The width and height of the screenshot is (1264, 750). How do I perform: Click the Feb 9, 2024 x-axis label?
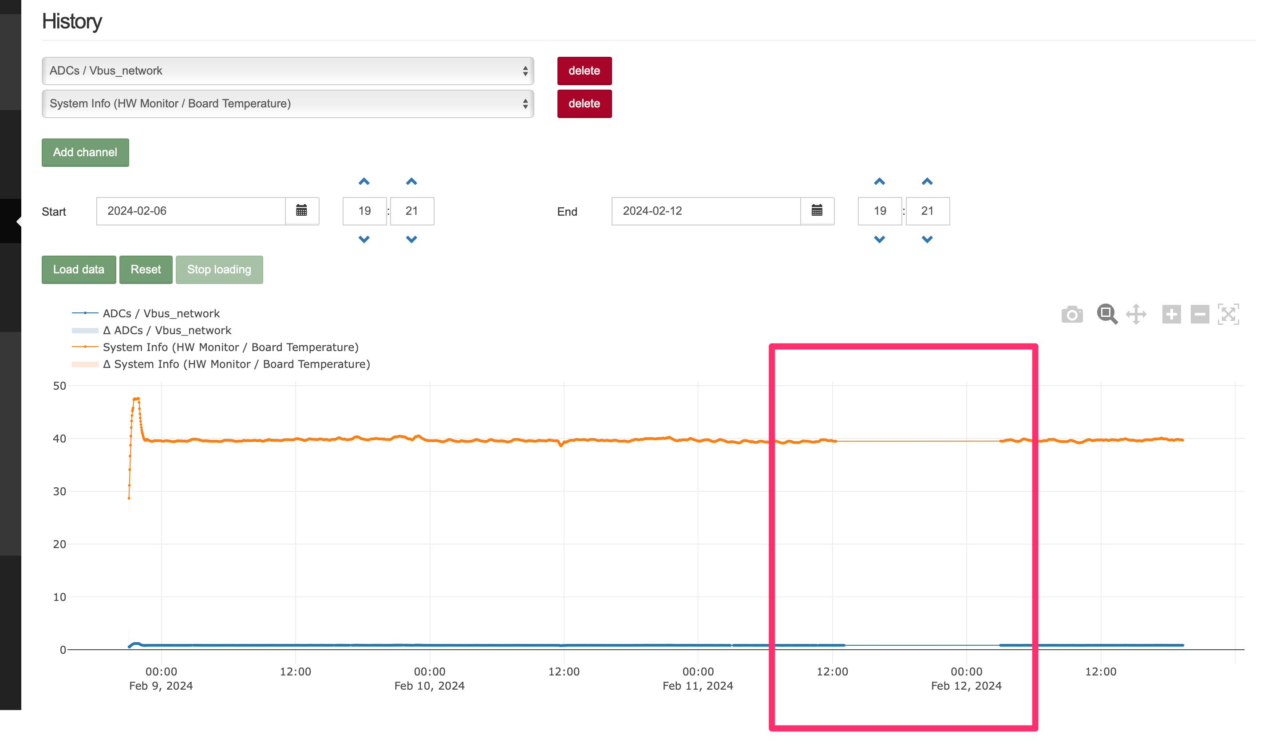pos(161,686)
